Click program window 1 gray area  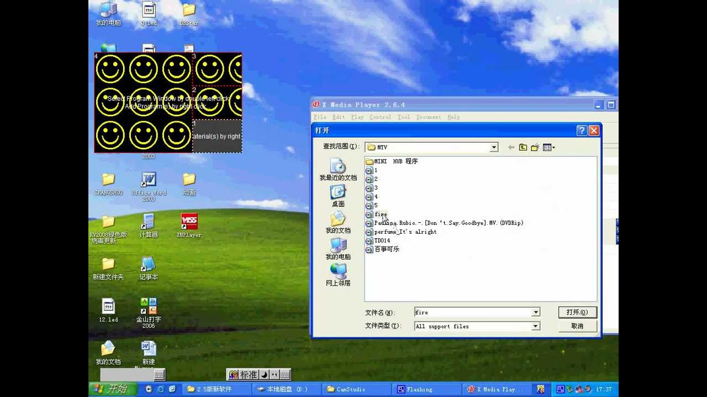(217, 136)
